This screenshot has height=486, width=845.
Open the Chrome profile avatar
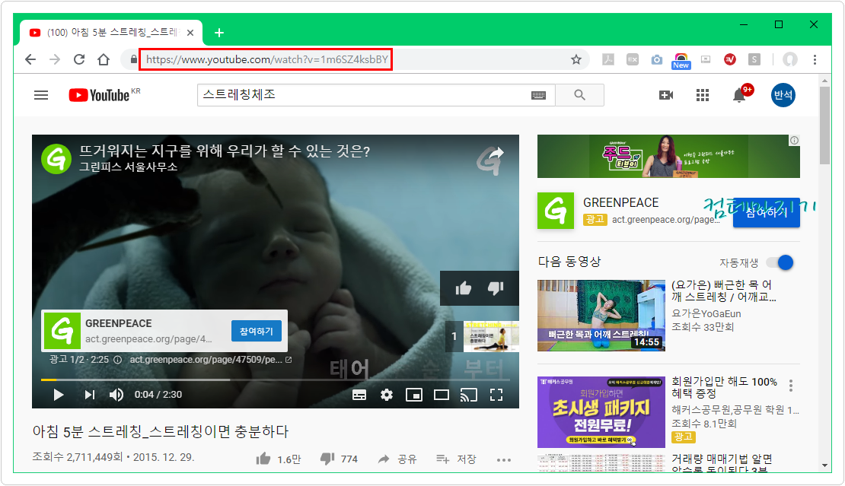click(790, 59)
